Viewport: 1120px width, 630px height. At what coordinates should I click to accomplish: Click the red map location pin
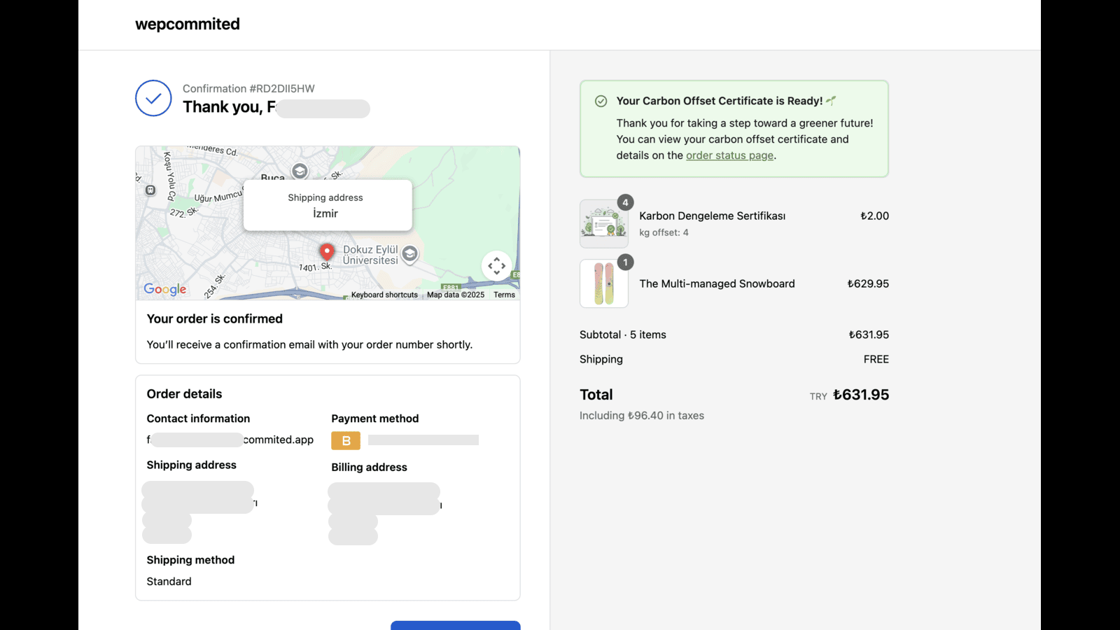[326, 252]
